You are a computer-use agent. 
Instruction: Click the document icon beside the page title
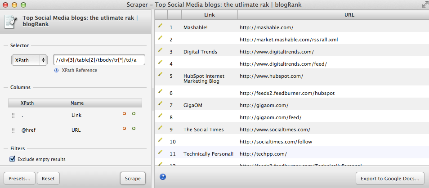coord(11,22)
